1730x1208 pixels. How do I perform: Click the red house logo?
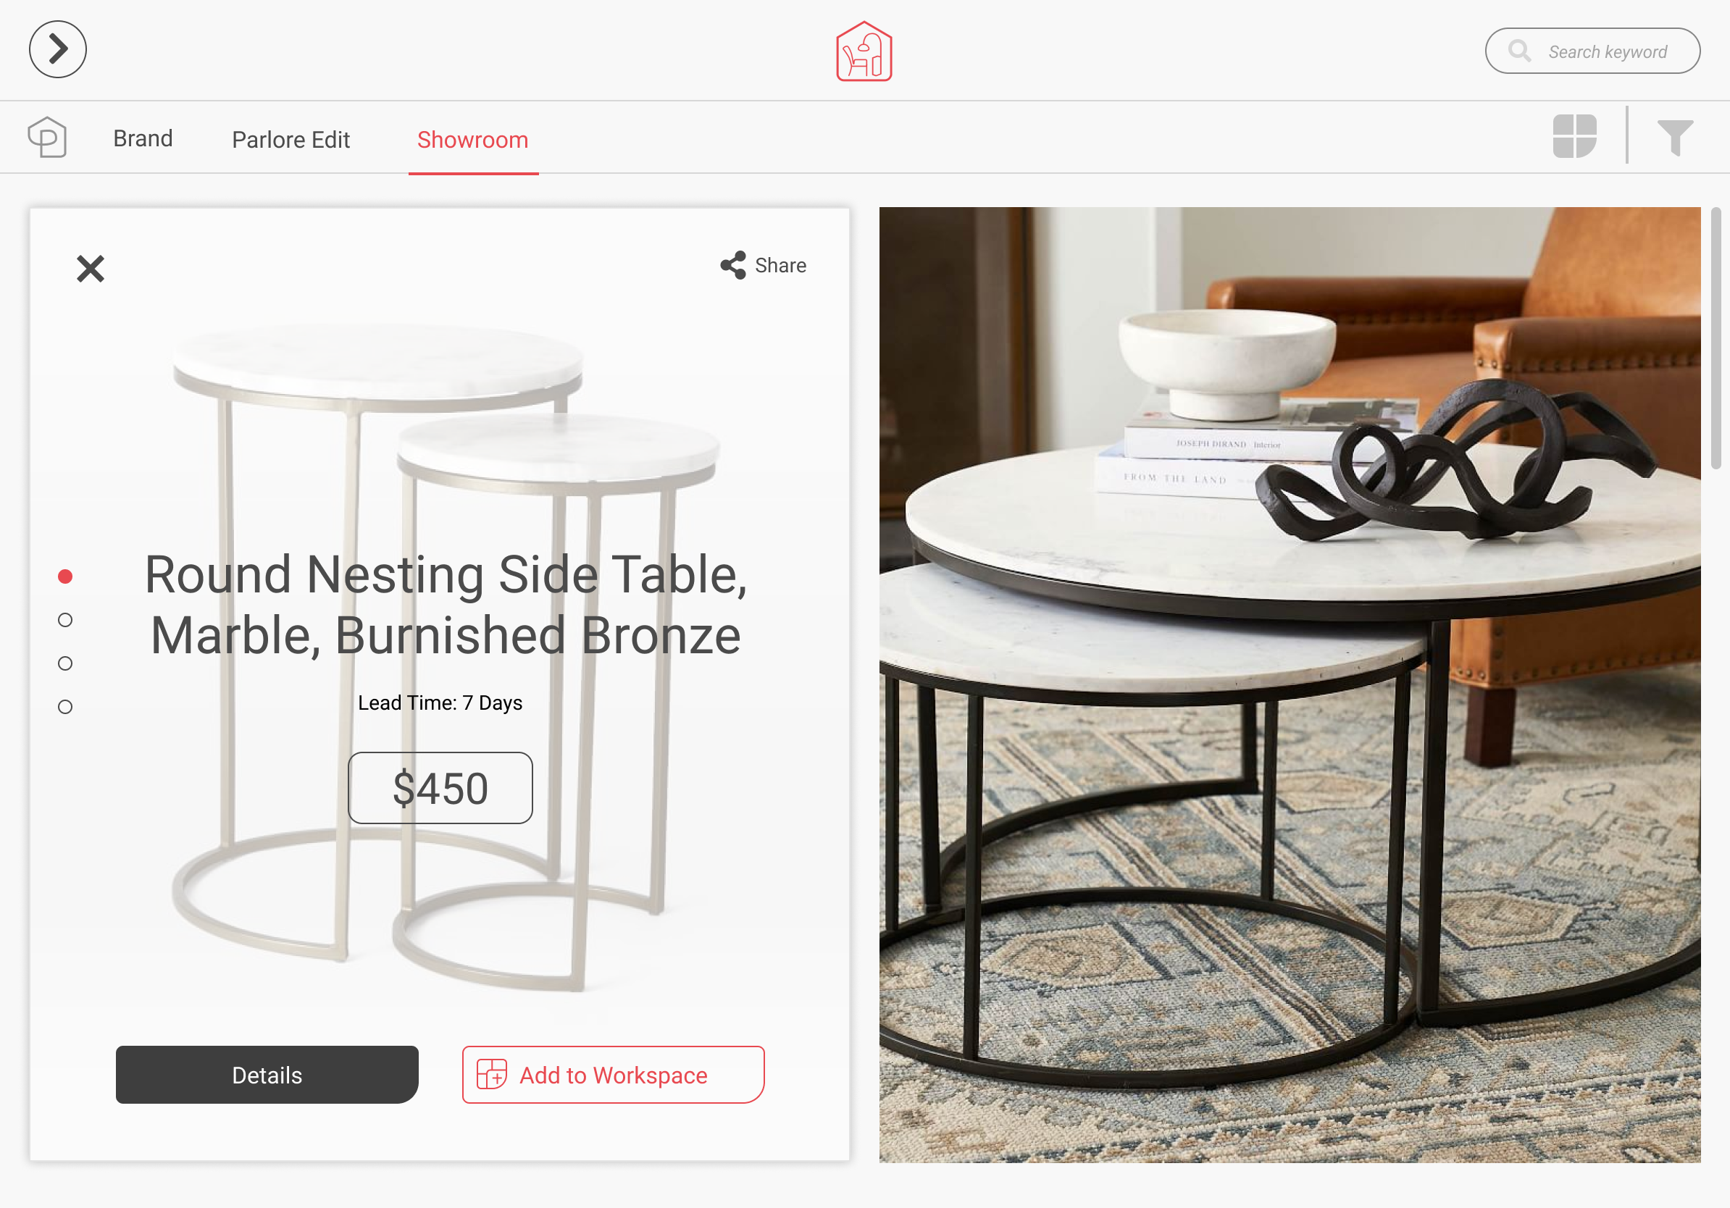pos(864,51)
